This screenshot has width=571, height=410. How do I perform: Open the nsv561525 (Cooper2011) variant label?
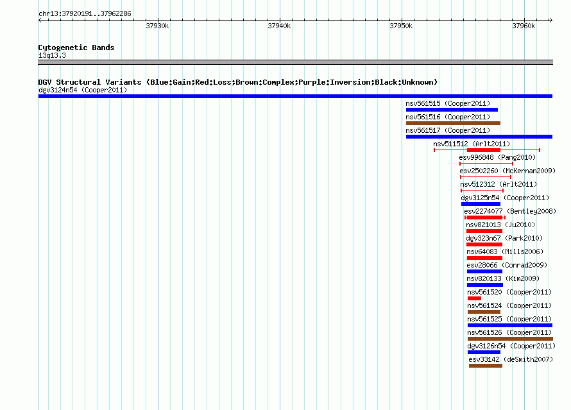(x=509, y=319)
